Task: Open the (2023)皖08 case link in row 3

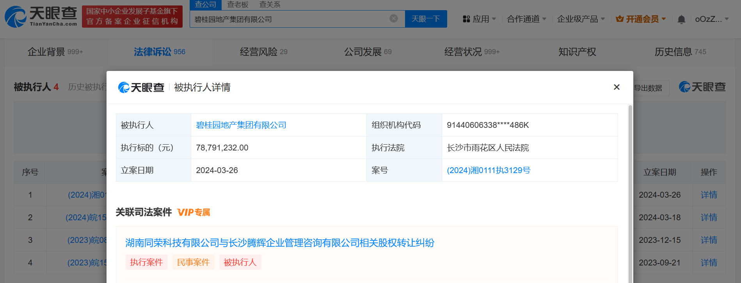Action: (x=87, y=240)
